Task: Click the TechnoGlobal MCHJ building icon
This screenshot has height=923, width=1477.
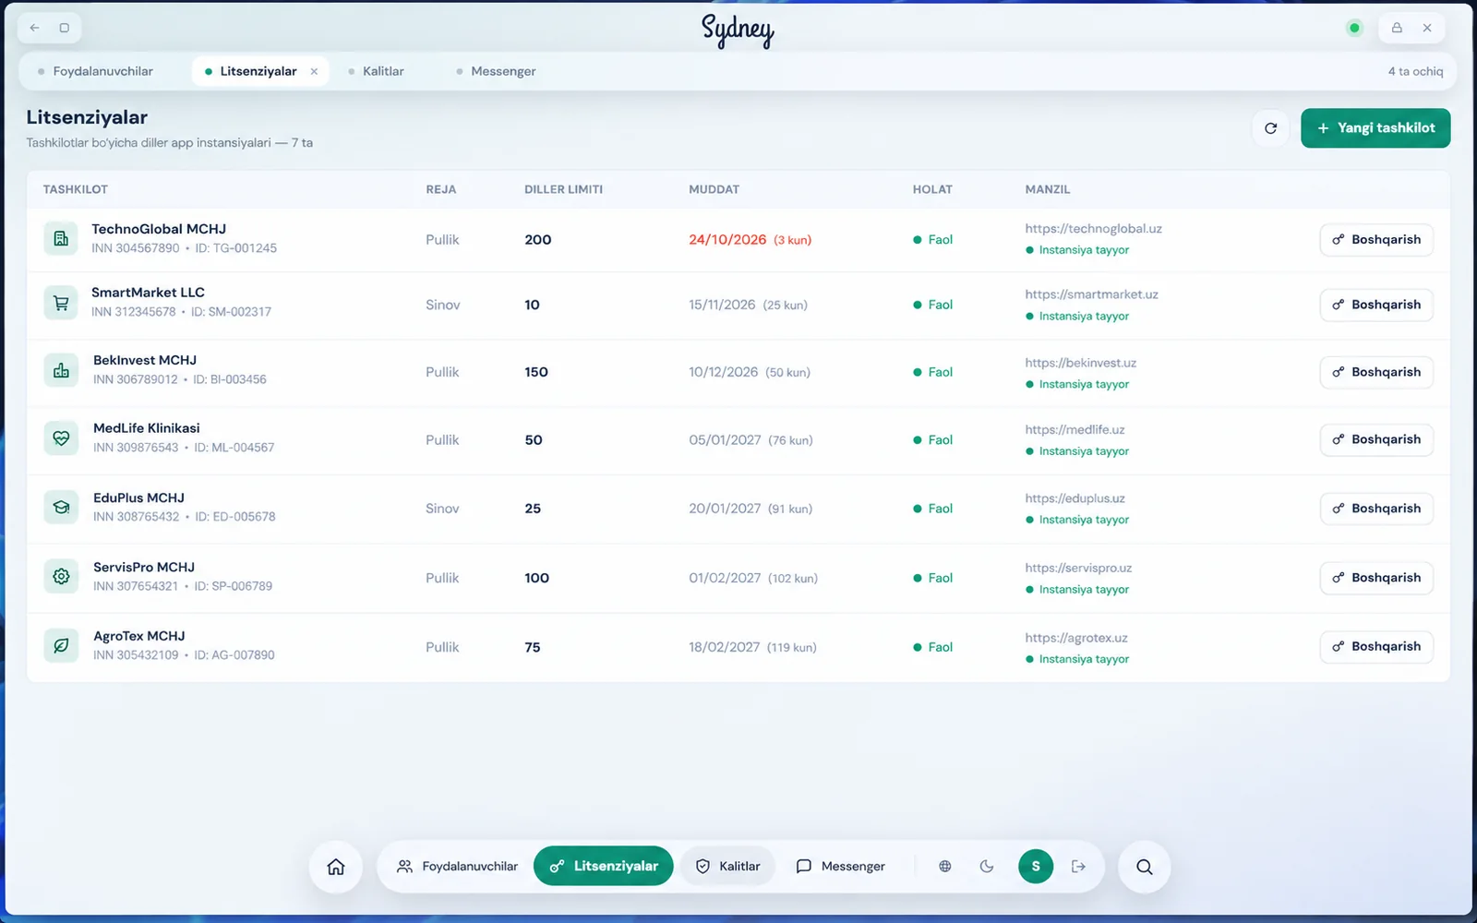Action: tap(61, 239)
